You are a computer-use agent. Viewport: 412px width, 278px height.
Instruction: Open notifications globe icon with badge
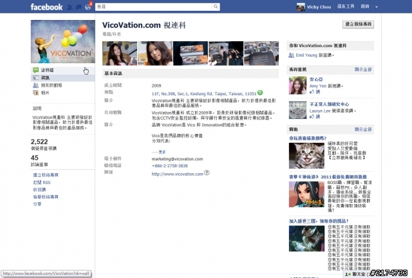[x=88, y=7]
